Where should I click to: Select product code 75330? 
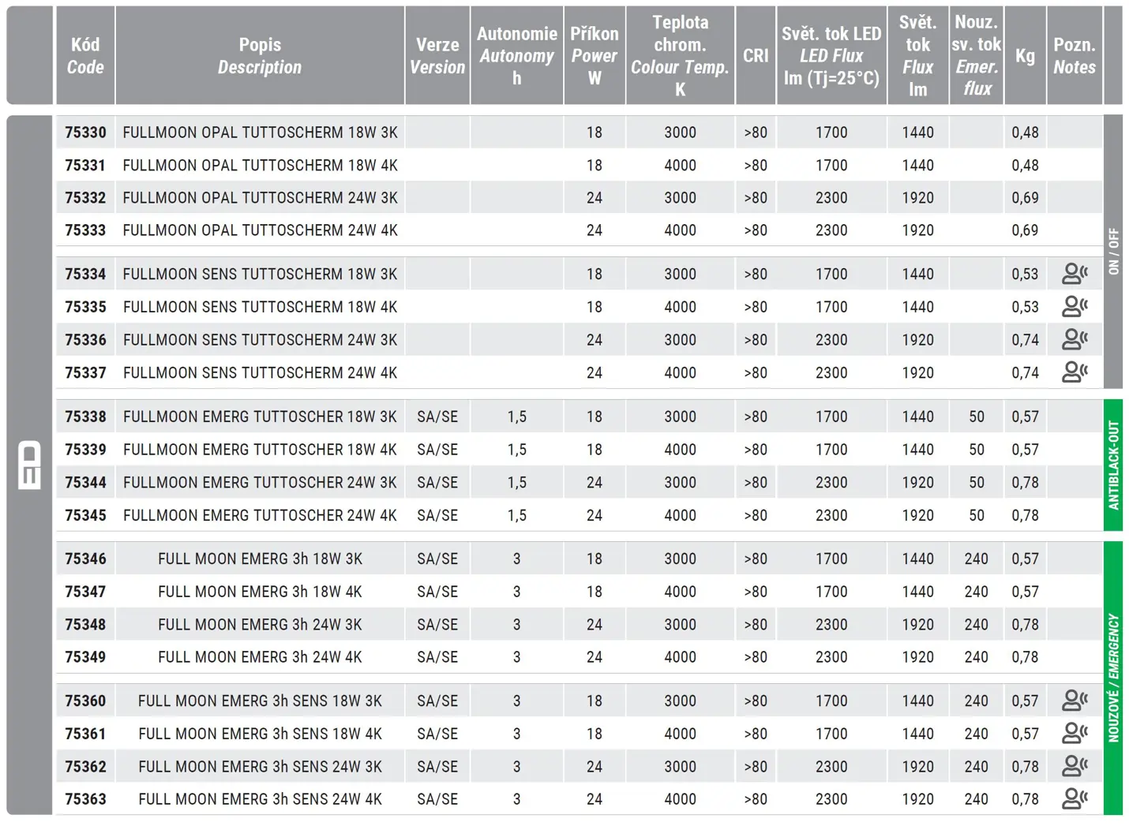85,133
